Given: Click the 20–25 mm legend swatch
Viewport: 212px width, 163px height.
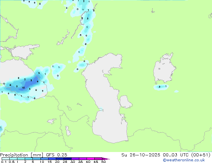Looking at the screenshot, I should tap(60, 159).
